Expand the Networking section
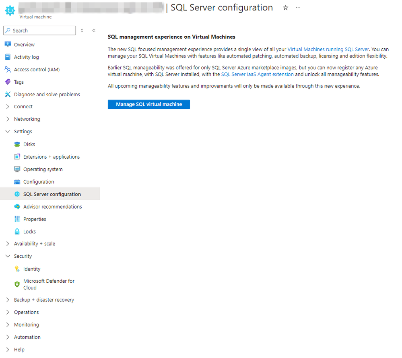The width and height of the screenshot is (402, 358). (x=8, y=119)
